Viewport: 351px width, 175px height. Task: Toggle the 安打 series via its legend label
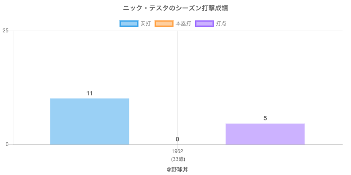click(x=145, y=24)
